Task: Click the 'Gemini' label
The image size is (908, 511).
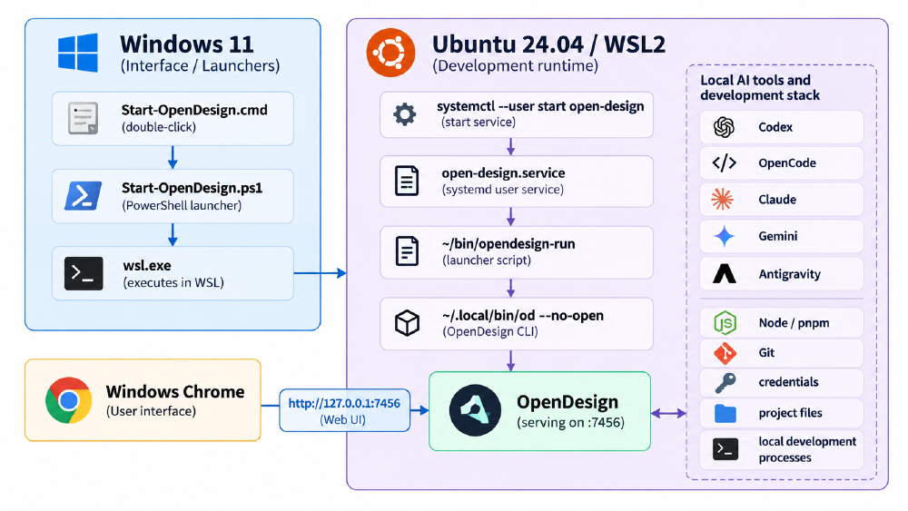Action: pos(778,236)
